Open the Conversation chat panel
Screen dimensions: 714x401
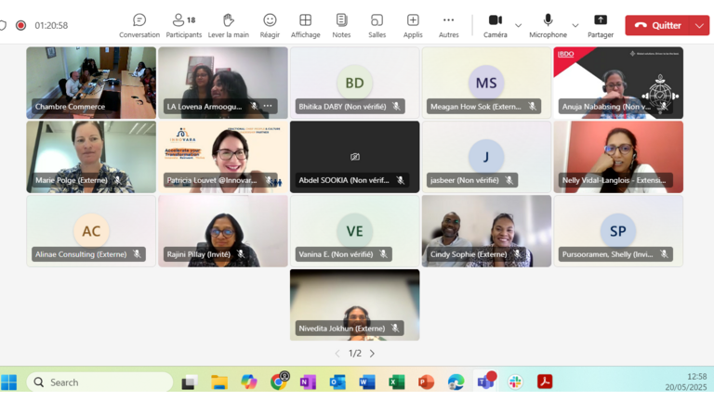point(139,25)
